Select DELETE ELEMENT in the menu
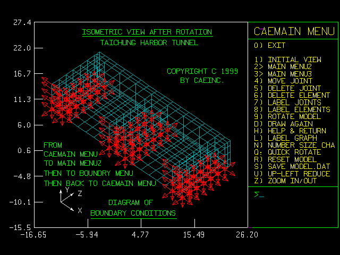 coord(291,95)
